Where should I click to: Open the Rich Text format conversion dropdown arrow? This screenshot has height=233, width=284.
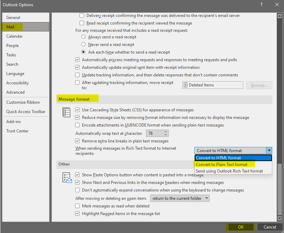pyautogui.click(x=269, y=150)
